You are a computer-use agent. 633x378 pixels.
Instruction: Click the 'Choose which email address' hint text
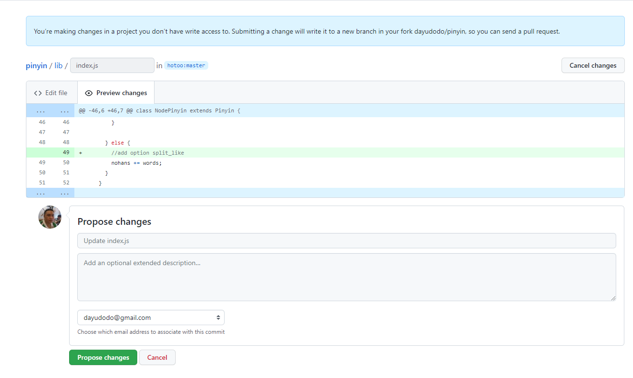pyautogui.click(x=151, y=332)
